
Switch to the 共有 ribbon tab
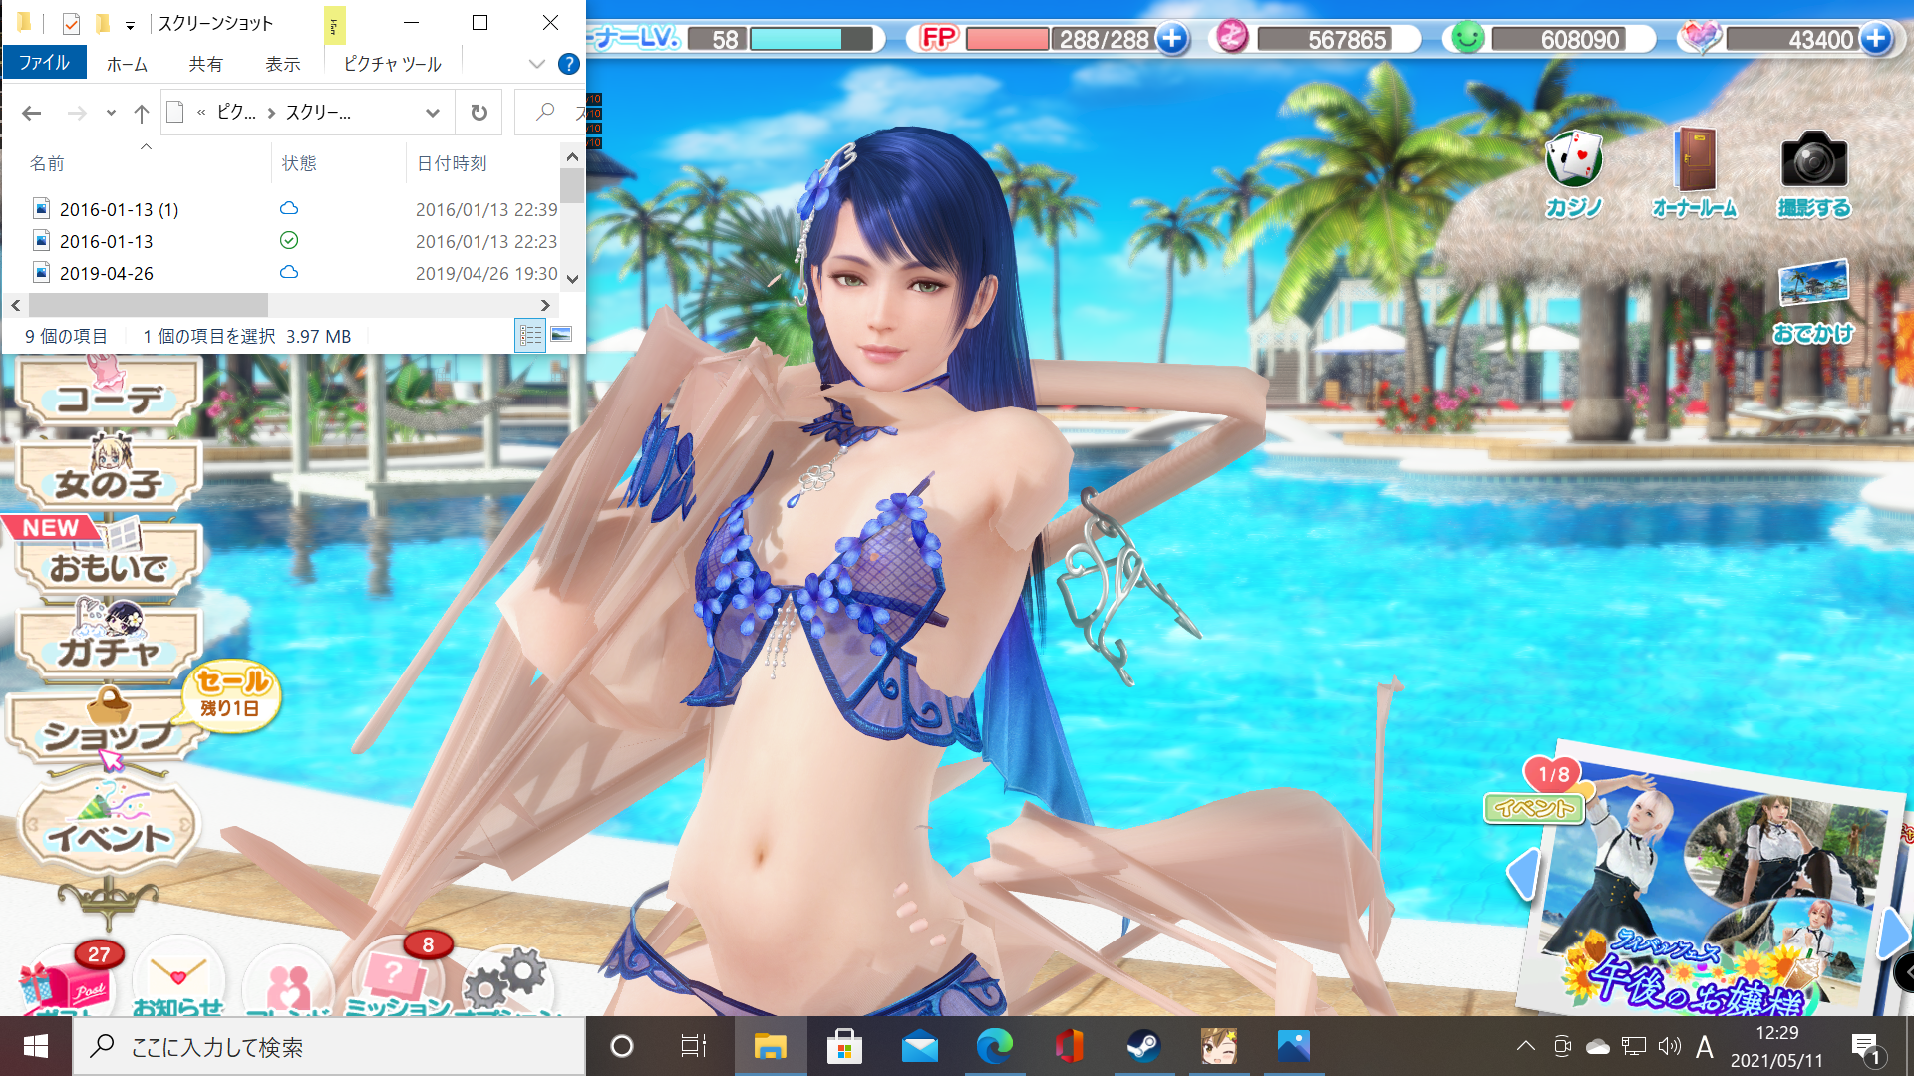[205, 64]
